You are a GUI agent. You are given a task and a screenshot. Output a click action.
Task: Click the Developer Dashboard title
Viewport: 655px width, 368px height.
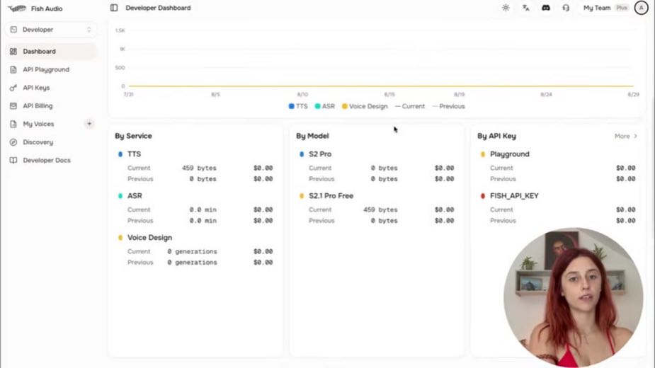tap(158, 8)
